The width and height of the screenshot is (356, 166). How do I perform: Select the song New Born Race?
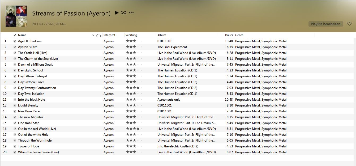(29, 111)
